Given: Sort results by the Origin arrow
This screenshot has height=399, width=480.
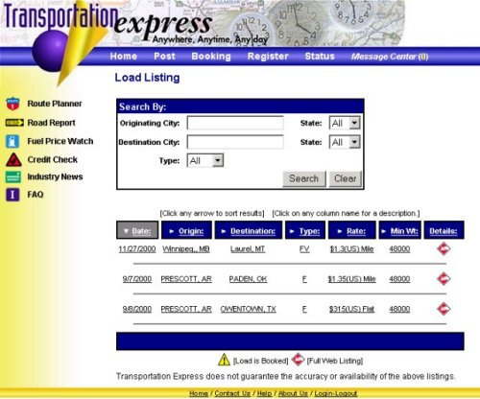Looking at the screenshot, I should tap(172, 231).
